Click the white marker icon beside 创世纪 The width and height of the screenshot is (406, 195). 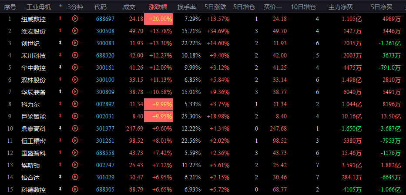click(60, 43)
